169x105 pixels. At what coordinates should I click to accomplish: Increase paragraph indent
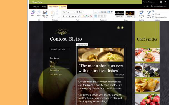pos(105,12)
